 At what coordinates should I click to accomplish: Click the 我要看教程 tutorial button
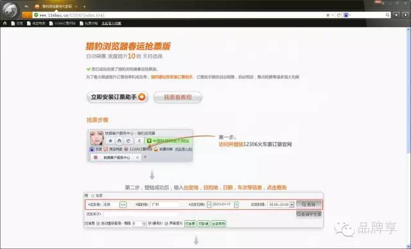pos(178,97)
